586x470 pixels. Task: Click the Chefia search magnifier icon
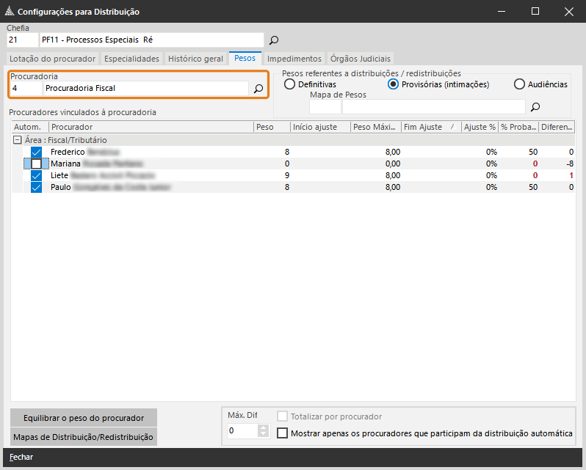pyautogui.click(x=274, y=40)
